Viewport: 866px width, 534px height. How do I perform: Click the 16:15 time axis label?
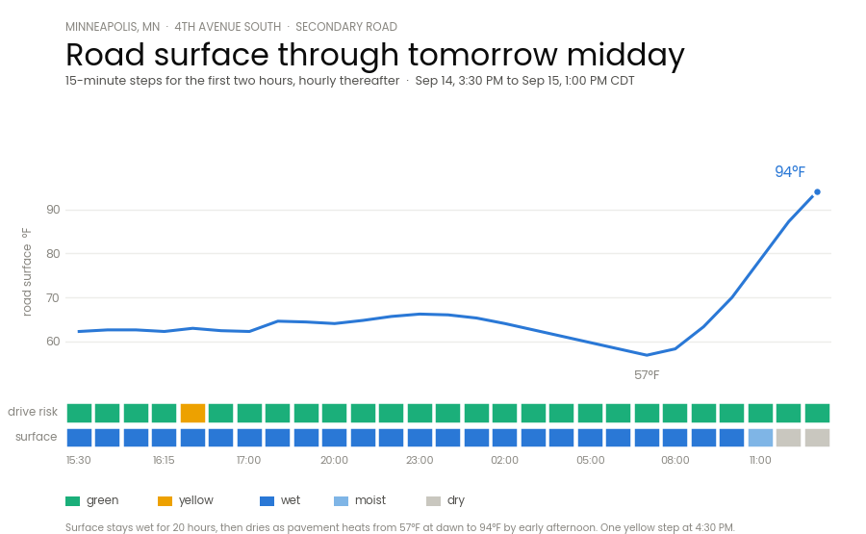(x=164, y=460)
